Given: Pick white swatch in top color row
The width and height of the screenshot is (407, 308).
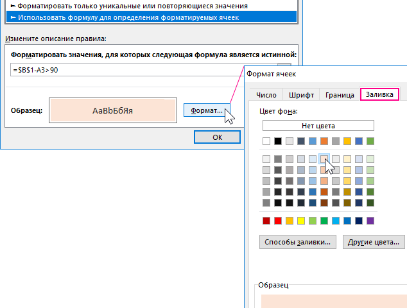Looking at the screenshot, I should tap(266, 141).
